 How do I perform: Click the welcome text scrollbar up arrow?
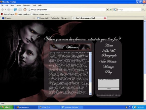pos(90,53)
